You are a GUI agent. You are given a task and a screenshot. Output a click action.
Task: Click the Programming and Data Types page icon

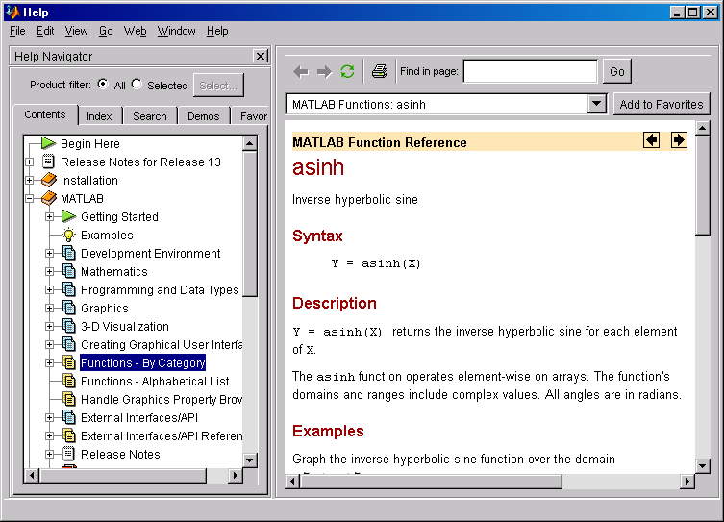pyautogui.click(x=69, y=290)
